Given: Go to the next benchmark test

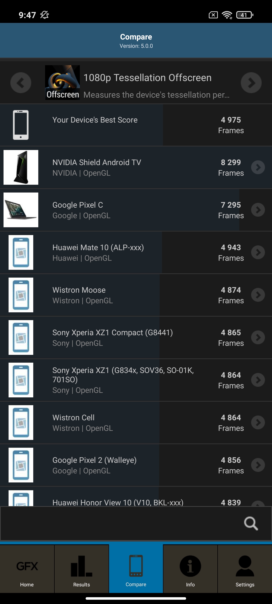Looking at the screenshot, I should pyautogui.click(x=251, y=83).
